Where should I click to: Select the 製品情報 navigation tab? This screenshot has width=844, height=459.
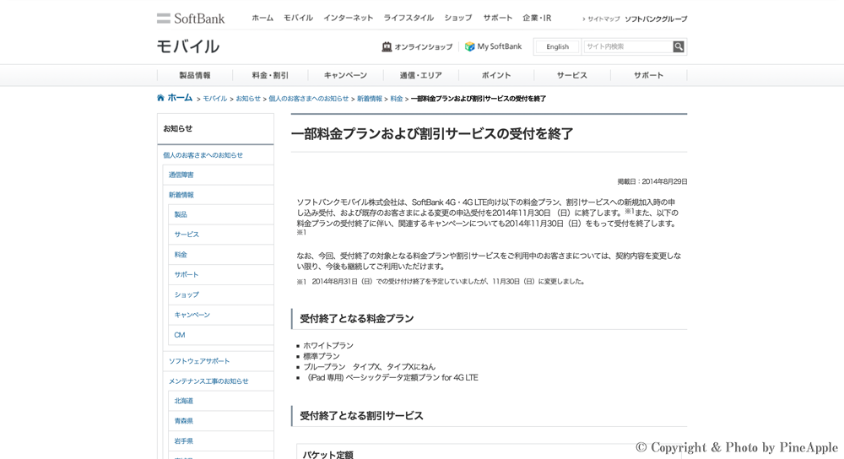point(195,75)
